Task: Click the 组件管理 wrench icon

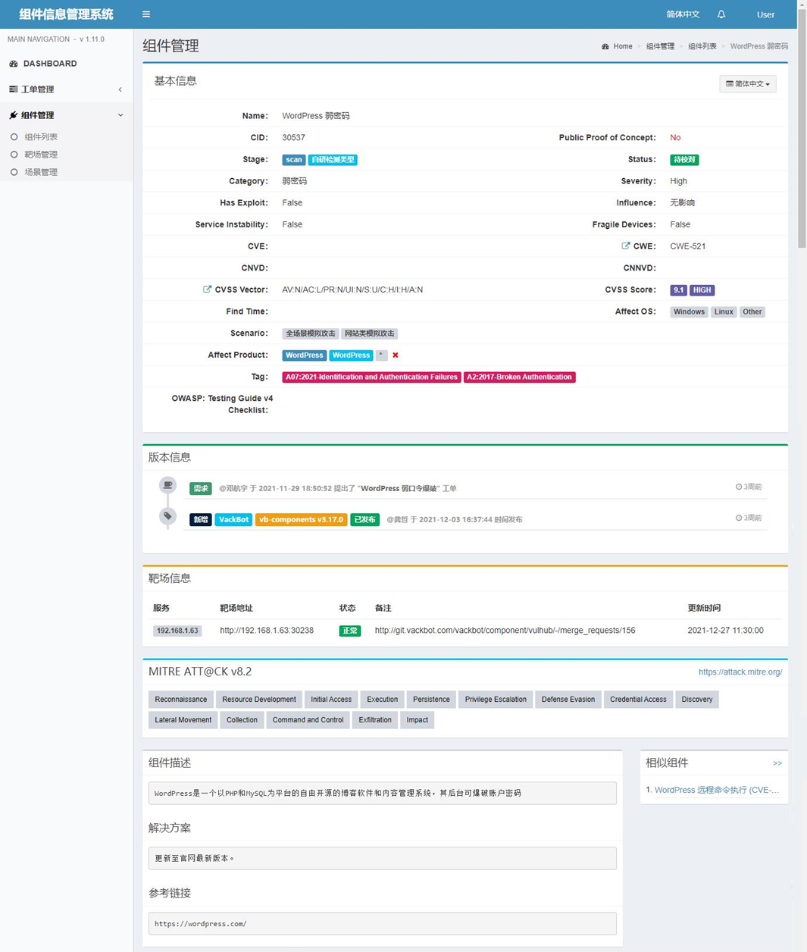Action: pos(13,115)
